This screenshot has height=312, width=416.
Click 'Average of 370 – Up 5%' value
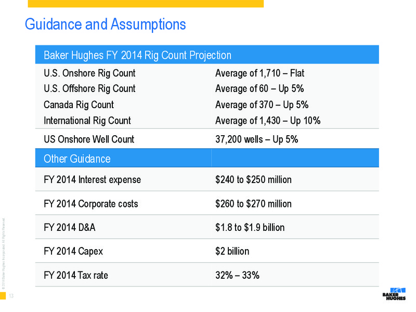(x=262, y=105)
